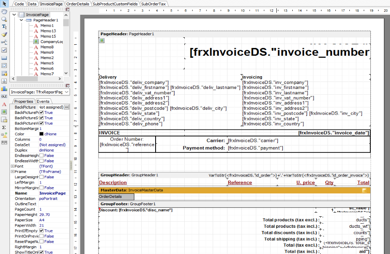The height and width of the screenshot is (254, 390).
Task: Pick the Copy Format brush tool
Action: click(4, 34)
